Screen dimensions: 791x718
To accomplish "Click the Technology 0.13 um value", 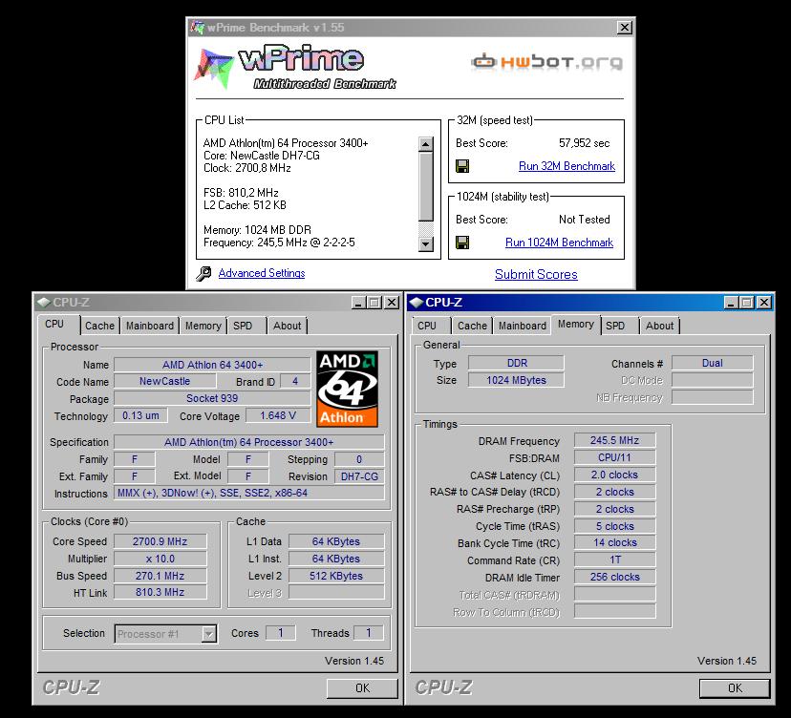I will coord(140,415).
